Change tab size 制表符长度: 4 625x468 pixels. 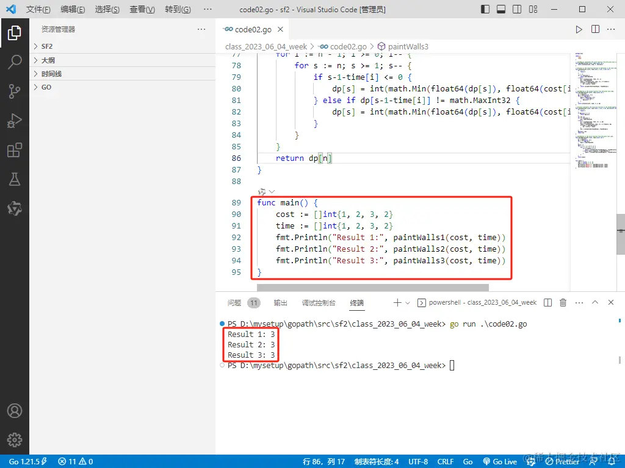pos(376,462)
